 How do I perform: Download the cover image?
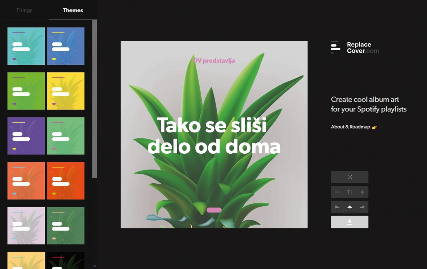349,222
